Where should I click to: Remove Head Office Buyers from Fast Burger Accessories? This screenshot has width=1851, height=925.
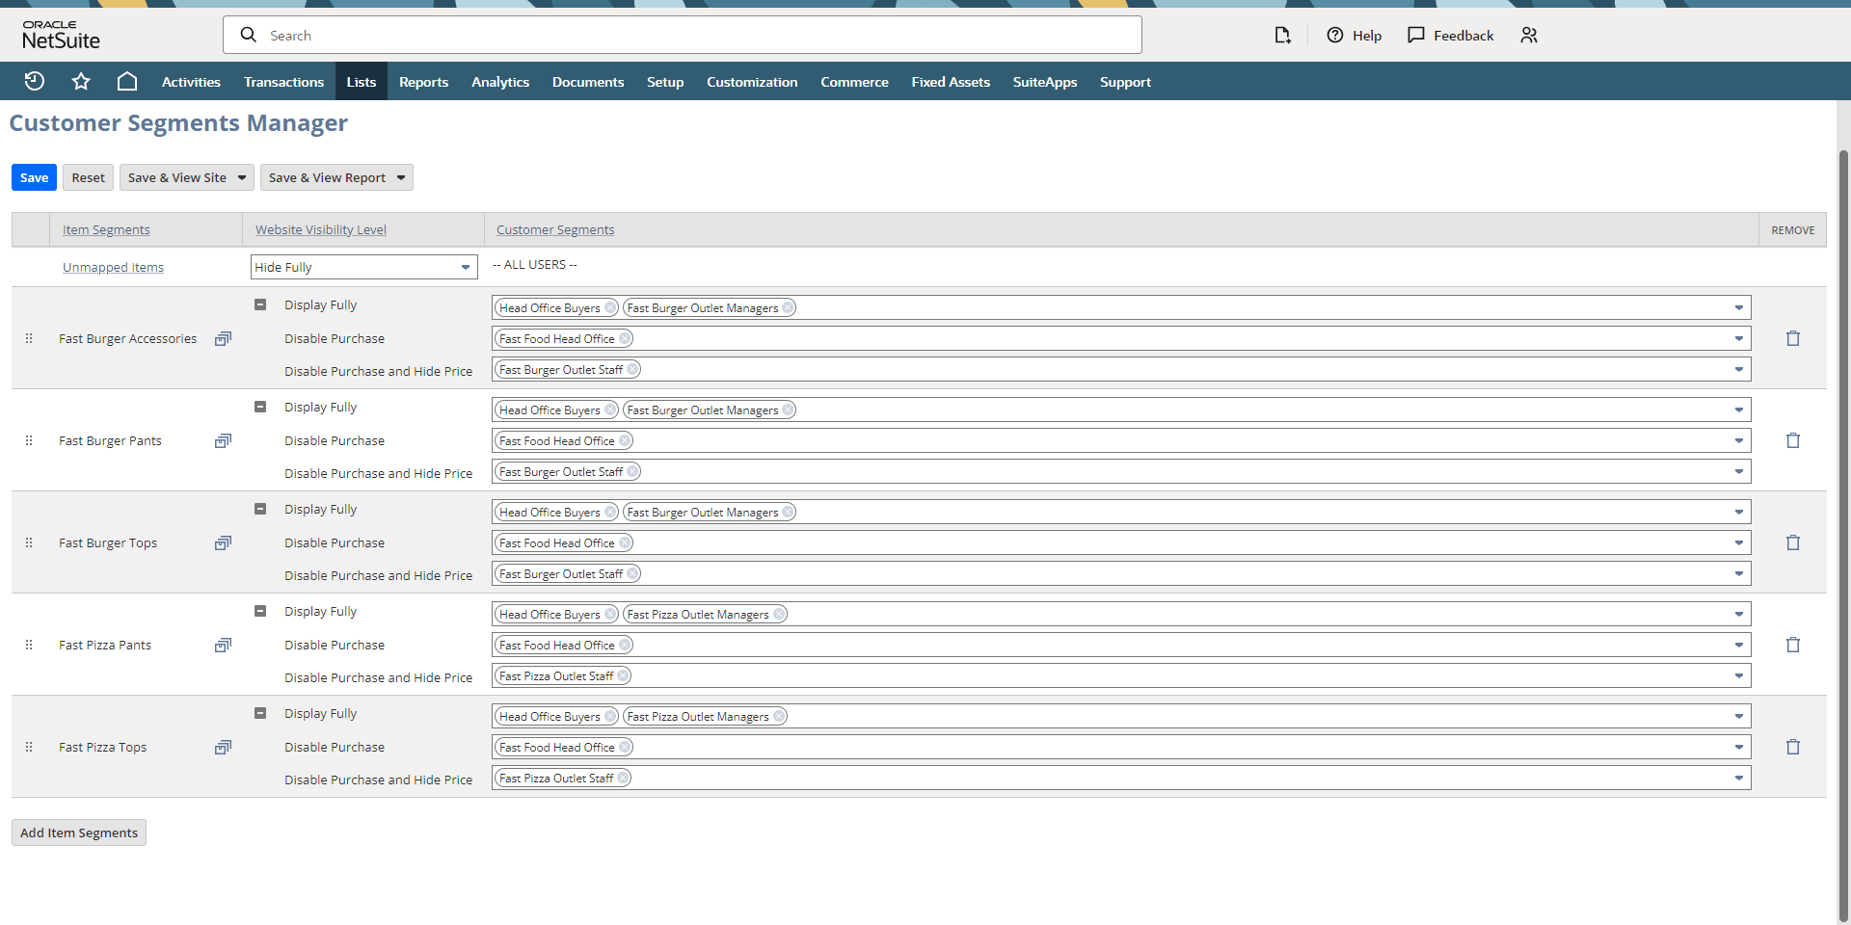click(610, 308)
